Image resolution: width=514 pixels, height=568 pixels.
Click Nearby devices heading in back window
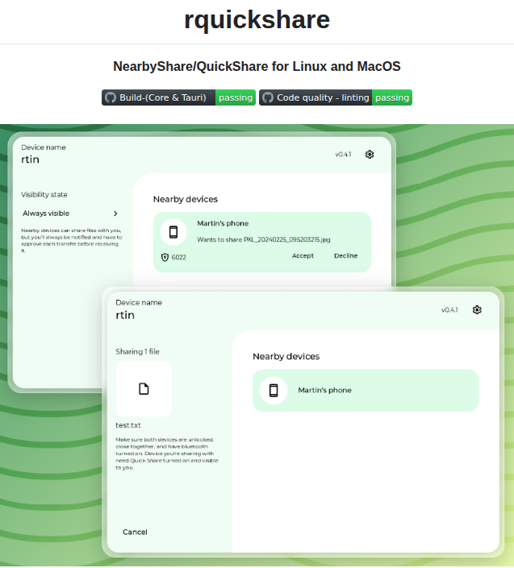(186, 199)
